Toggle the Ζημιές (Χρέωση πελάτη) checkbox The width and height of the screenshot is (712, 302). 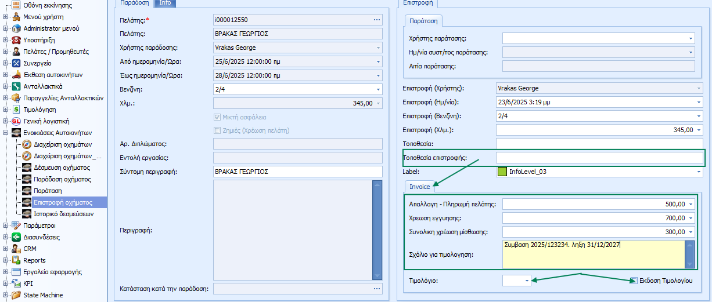pyautogui.click(x=218, y=130)
